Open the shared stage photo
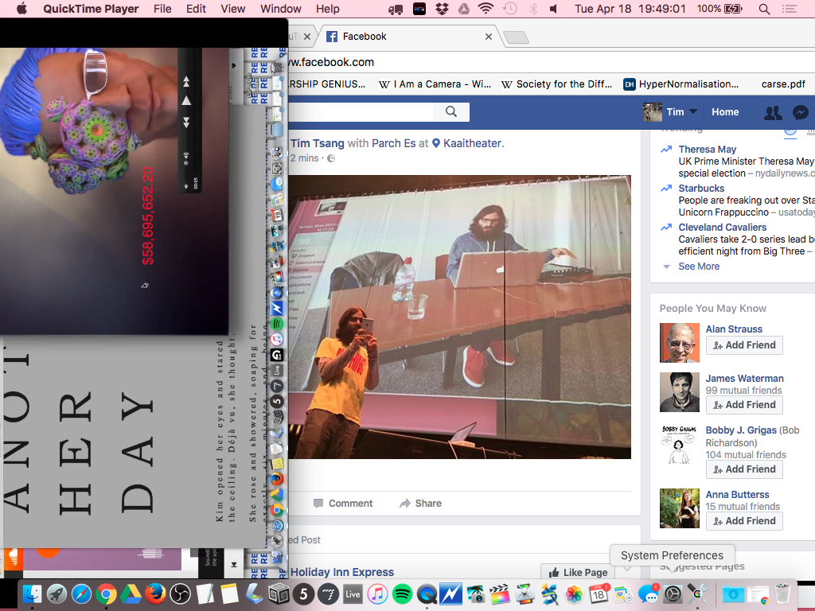This screenshot has width=815, height=611. tap(460, 317)
